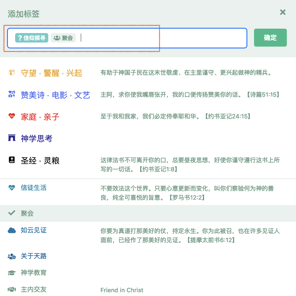The width and height of the screenshot is (296, 296).
Task: Select the 信徒生活 tag
Action: coord(33,187)
